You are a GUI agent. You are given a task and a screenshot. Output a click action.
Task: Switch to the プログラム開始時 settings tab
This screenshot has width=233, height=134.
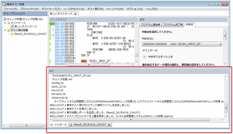pyautogui.click(x=150, y=25)
